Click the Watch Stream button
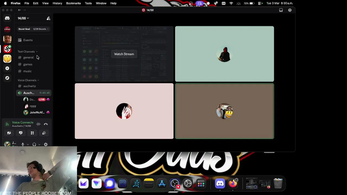The image size is (347, 195). point(124,54)
